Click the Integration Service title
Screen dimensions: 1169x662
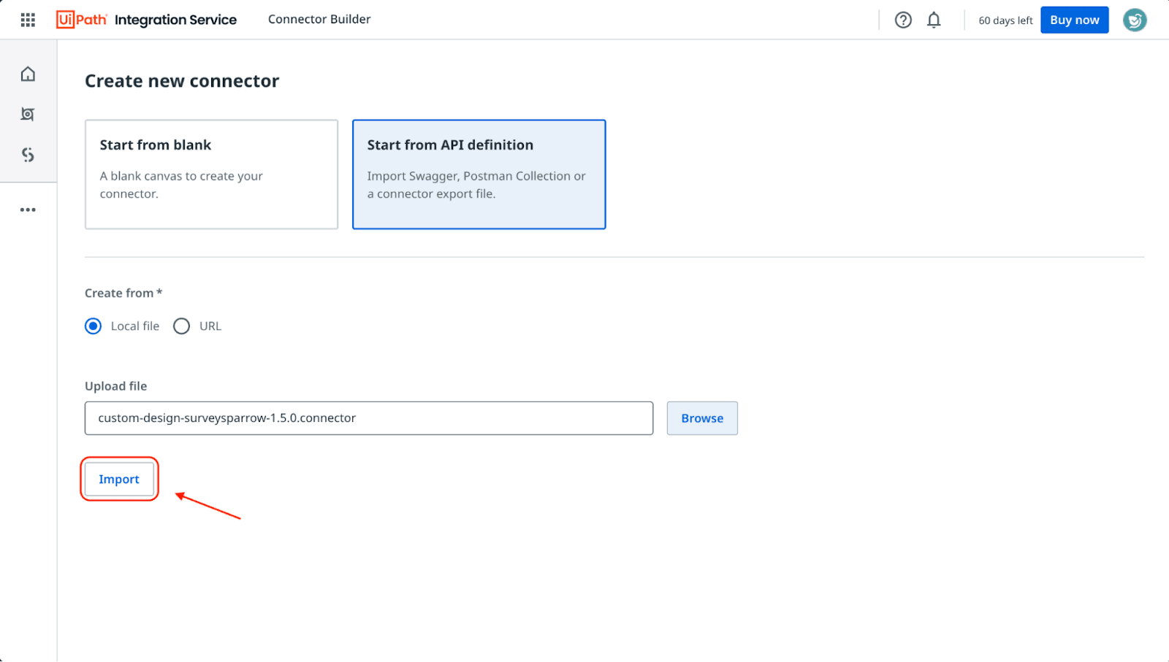click(175, 20)
